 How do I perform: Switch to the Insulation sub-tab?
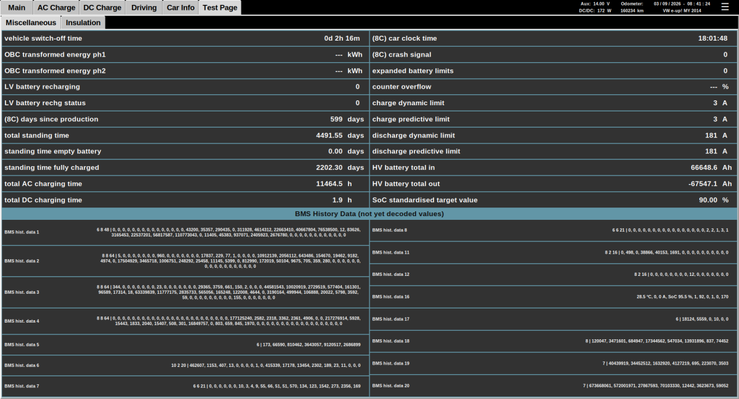83,22
